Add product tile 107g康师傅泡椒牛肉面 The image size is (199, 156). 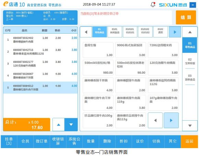pos(163,103)
